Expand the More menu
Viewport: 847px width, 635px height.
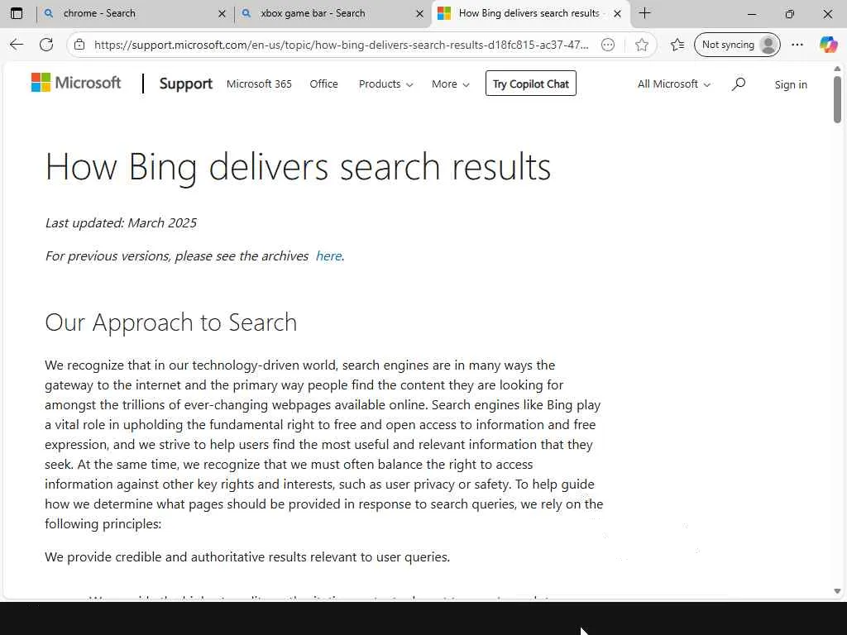tap(450, 84)
